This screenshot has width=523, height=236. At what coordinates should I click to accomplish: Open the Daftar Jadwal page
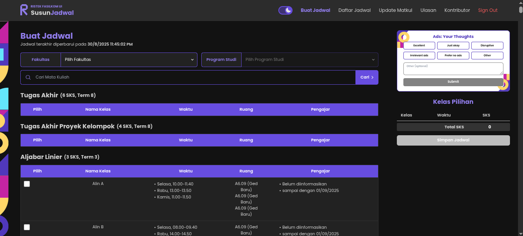(354, 10)
